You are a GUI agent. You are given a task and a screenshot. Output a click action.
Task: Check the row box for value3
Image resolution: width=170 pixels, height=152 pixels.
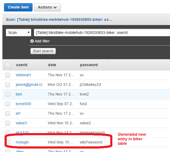pos(8,123)
